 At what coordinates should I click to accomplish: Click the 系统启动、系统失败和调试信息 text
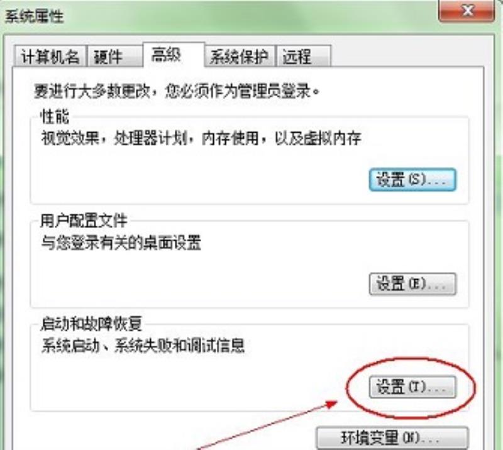[x=143, y=346]
